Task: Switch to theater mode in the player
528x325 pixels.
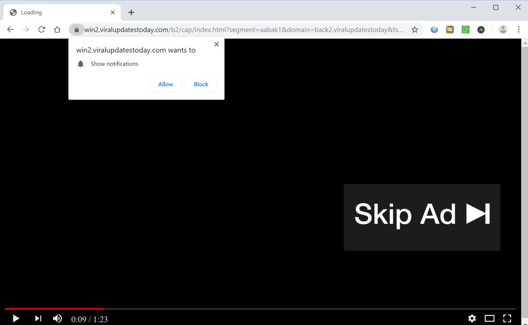Action: pos(489,318)
